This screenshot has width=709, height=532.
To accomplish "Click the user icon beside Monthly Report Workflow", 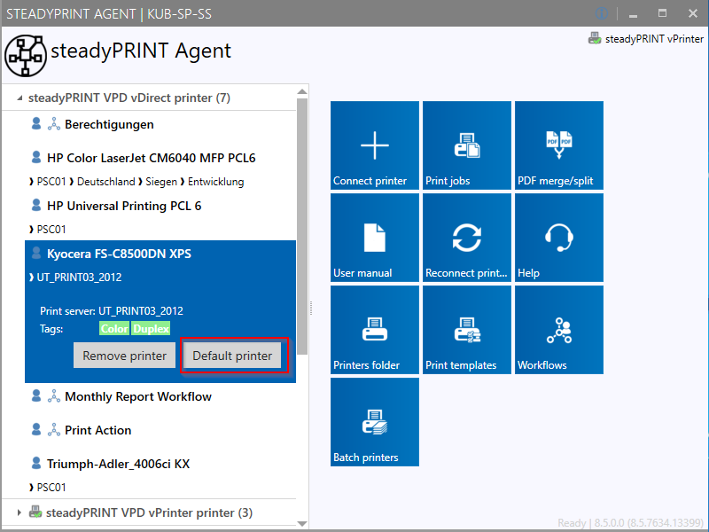I will tap(36, 395).
